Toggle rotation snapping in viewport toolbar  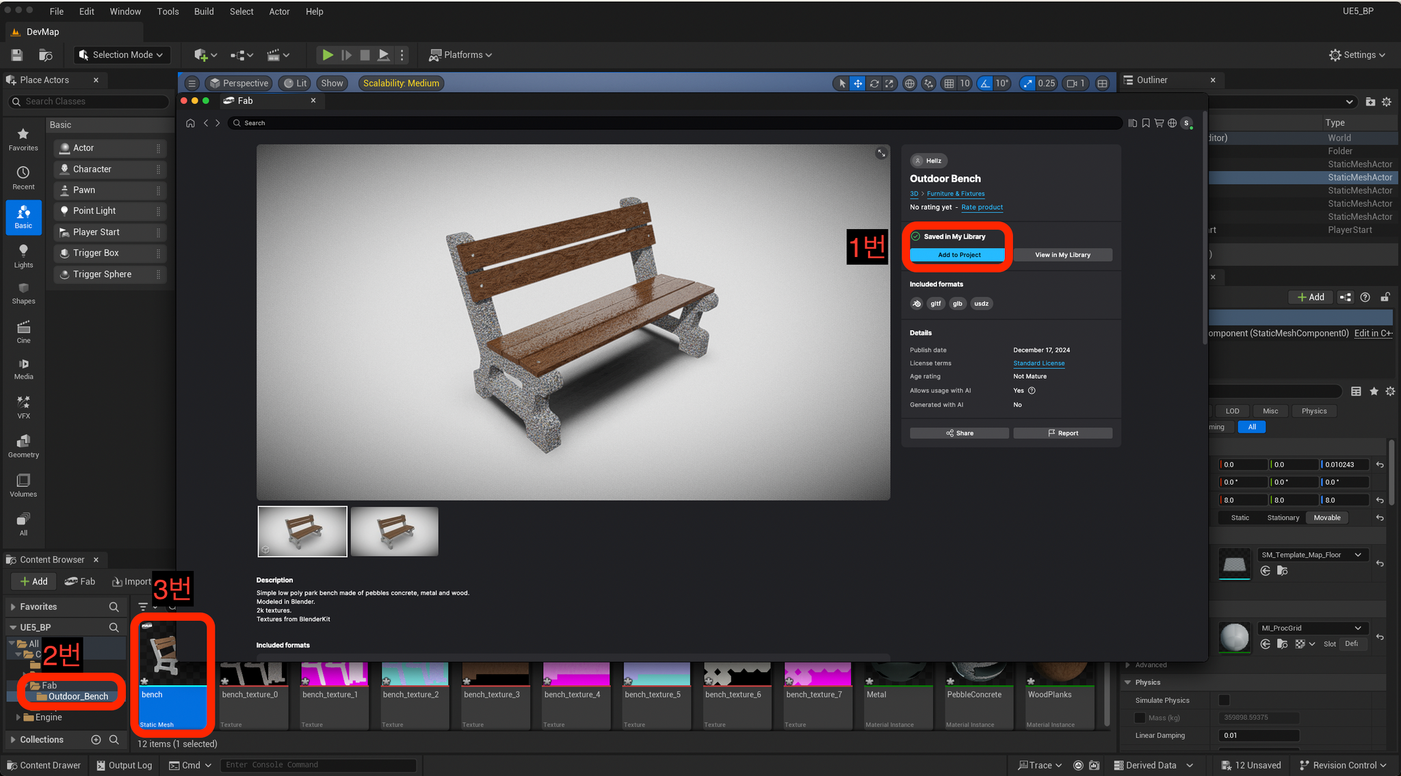[984, 83]
